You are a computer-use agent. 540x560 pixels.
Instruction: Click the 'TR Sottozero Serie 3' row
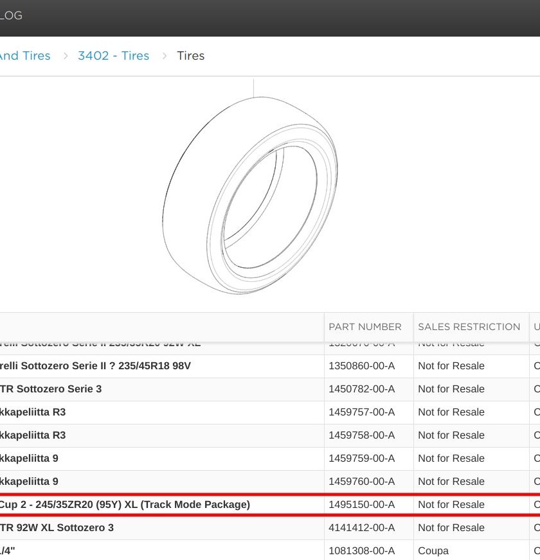tap(270, 389)
